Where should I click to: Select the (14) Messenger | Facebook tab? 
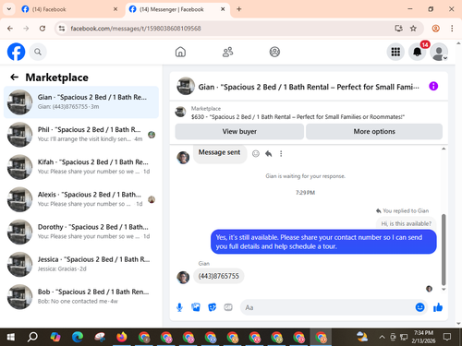click(x=177, y=9)
